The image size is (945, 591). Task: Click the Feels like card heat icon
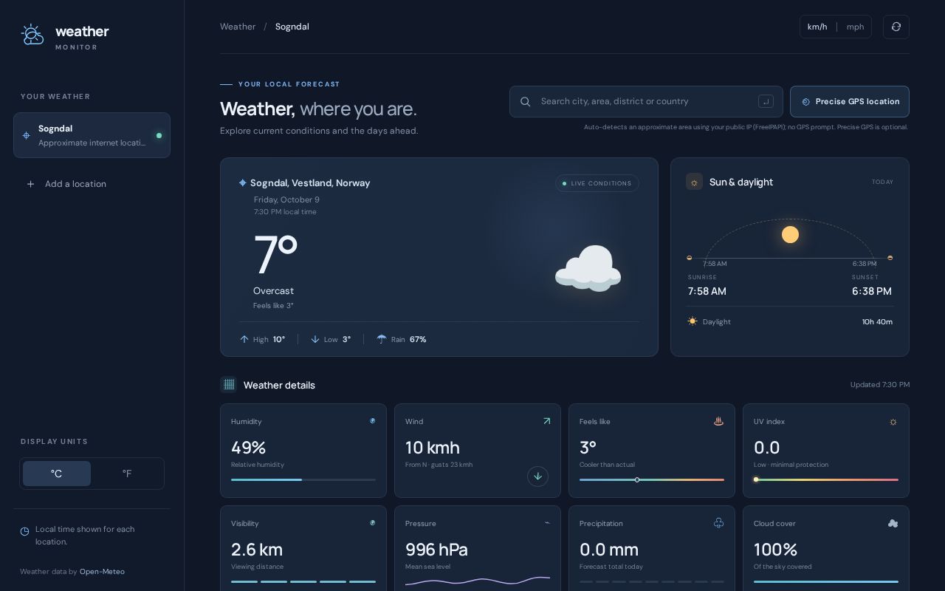(718, 421)
